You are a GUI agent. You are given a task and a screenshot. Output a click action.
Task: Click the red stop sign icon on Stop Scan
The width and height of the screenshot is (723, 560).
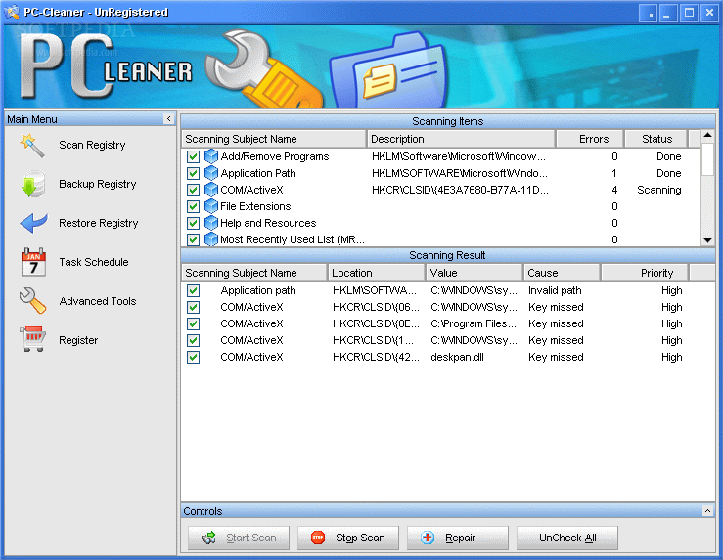tap(318, 538)
